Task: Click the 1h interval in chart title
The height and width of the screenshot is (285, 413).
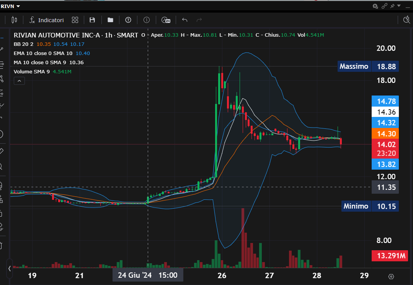Action: tap(108, 35)
